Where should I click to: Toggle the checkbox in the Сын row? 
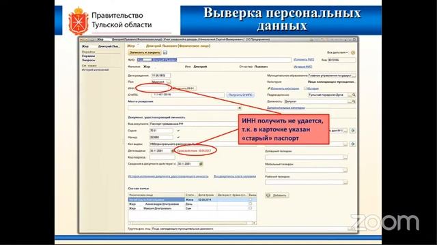click(250, 208)
